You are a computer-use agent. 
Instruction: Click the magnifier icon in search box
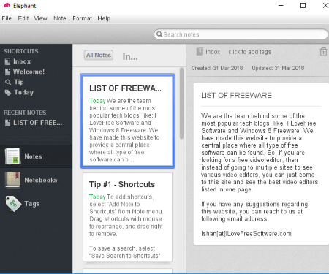tap(159, 34)
